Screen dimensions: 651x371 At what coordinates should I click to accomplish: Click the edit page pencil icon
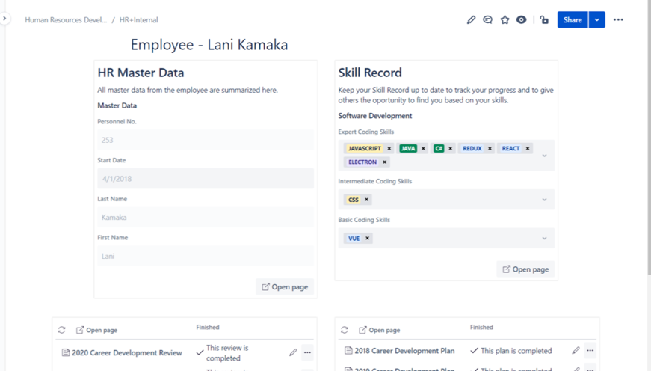471,20
